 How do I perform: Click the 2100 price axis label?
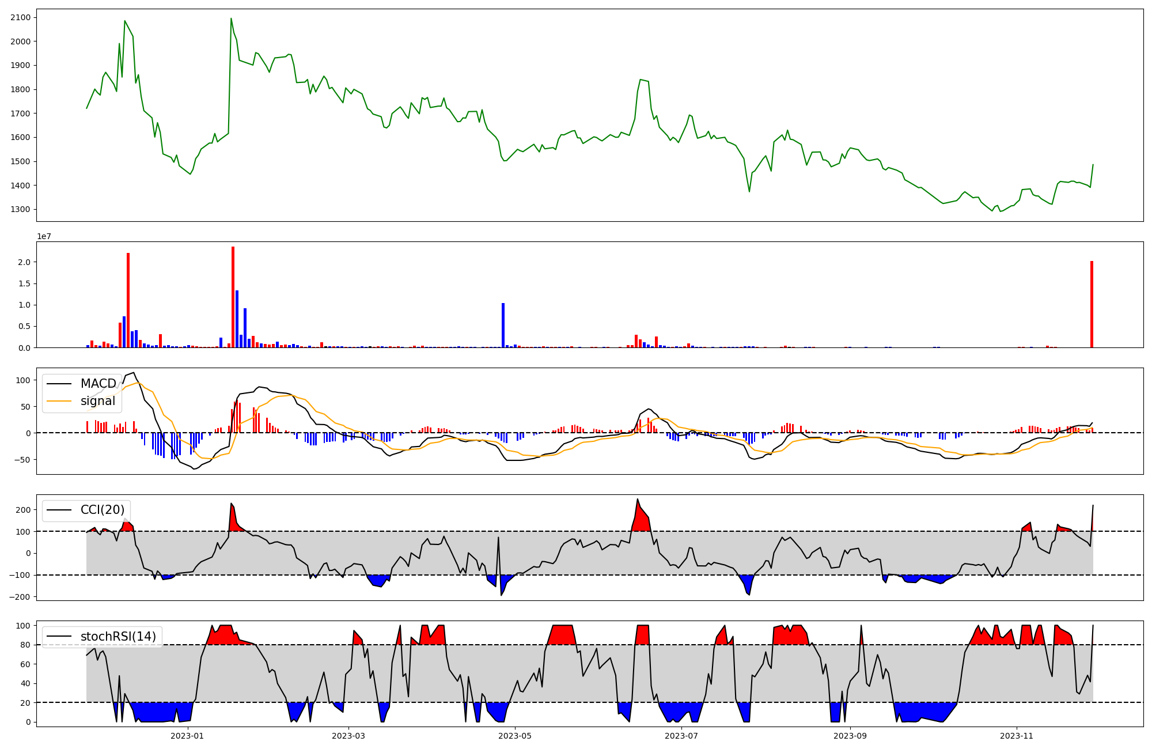pyautogui.click(x=20, y=17)
